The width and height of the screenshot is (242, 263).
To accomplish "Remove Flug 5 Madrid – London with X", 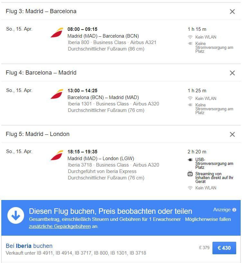I will pos(232,134).
